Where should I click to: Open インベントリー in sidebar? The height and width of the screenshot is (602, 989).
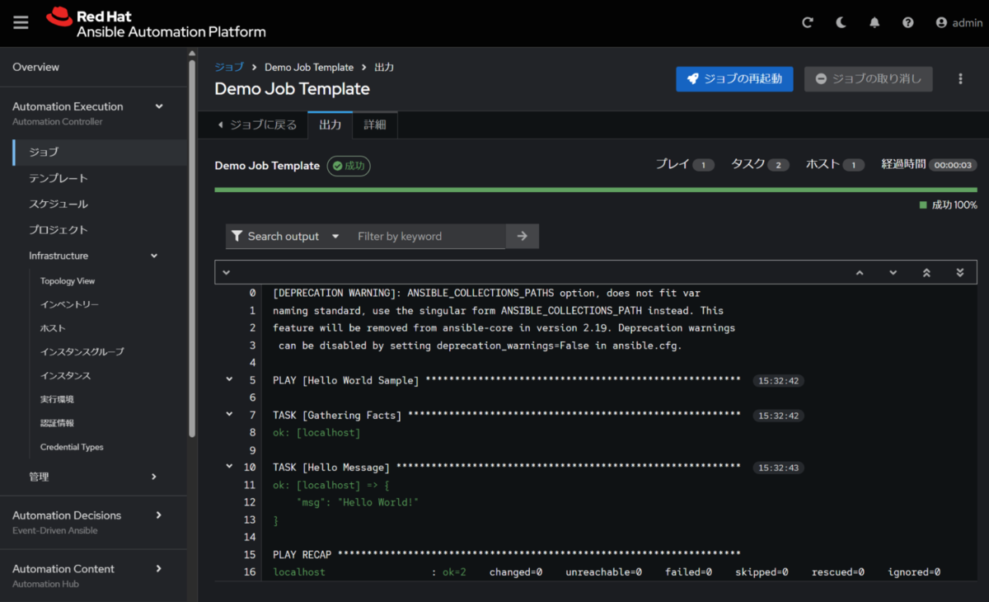click(x=69, y=304)
